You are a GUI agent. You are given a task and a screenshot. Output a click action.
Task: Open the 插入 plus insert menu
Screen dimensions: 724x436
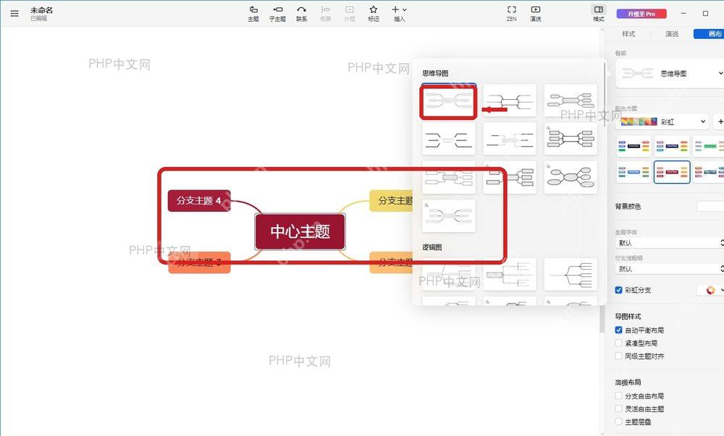click(399, 13)
